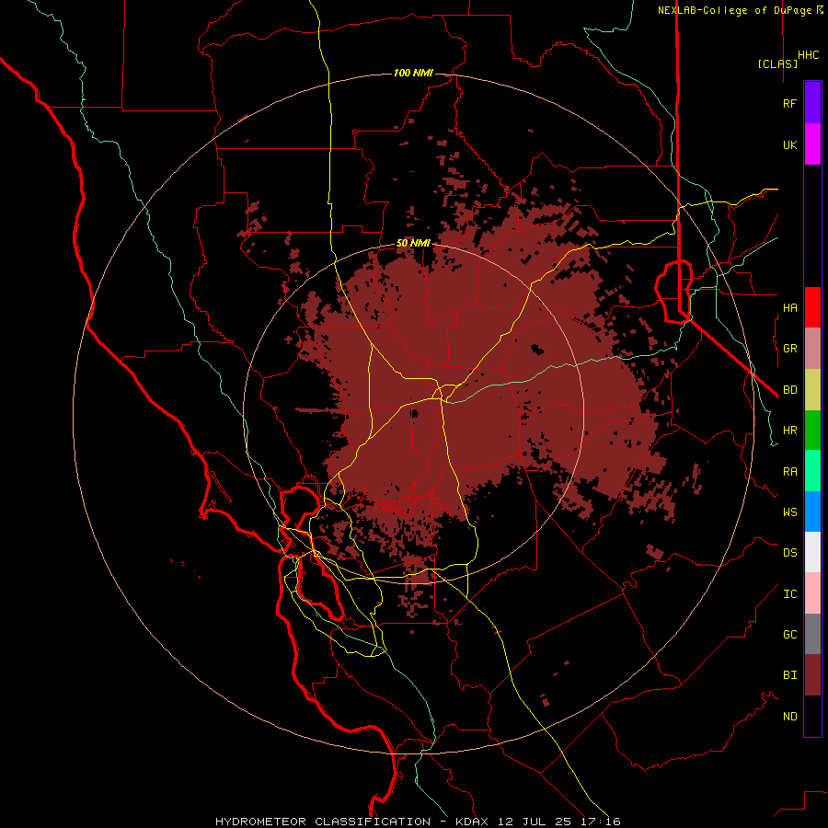
Task: Click the RF legend label
Action: point(789,103)
